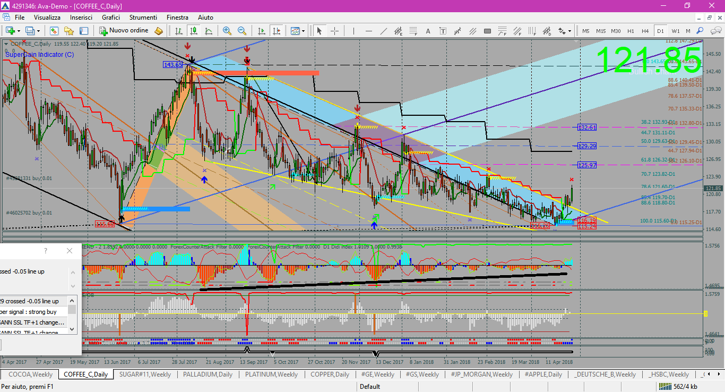
Task: Click the Nuovo ordine button
Action: tap(123, 31)
